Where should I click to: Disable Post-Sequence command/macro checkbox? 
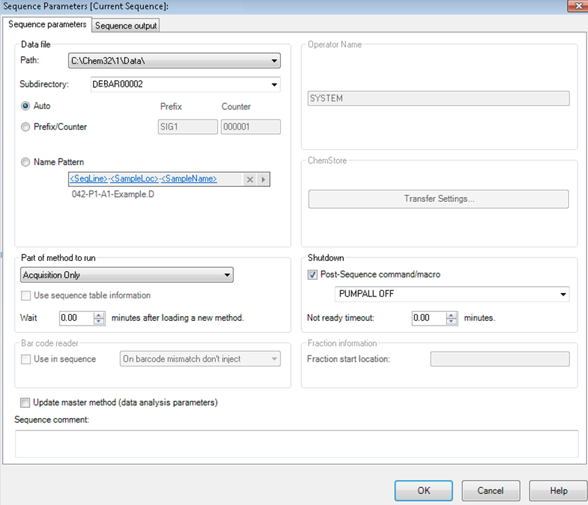[313, 275]
